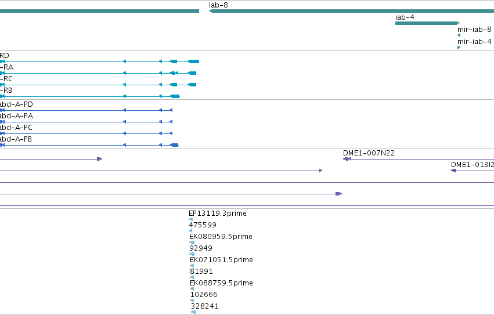The height and width of the screenshot is (315, 494).
Task: Click the abd-A-PC label
Action: [x=16, y=128]
